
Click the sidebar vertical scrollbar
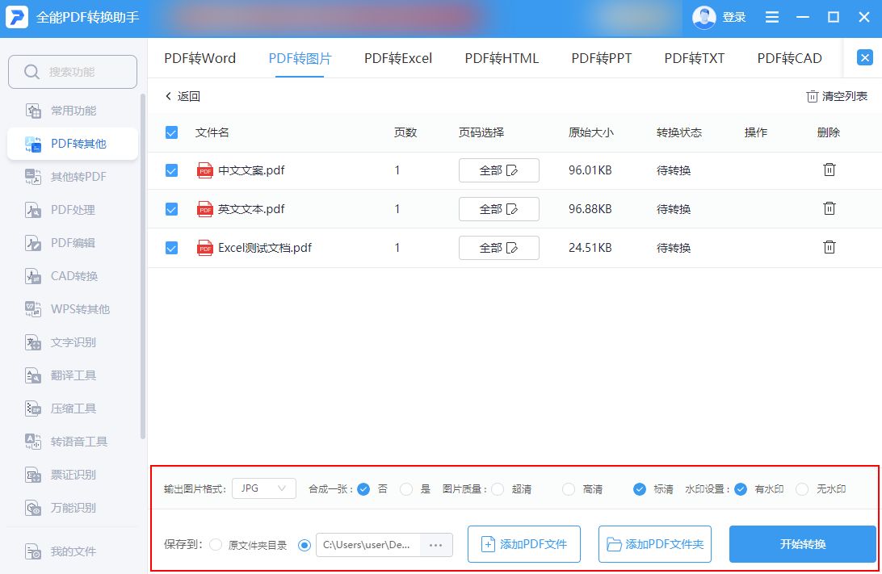tap(143, 267)
